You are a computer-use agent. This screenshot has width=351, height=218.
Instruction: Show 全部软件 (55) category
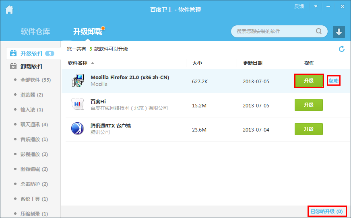click(35, 80)
